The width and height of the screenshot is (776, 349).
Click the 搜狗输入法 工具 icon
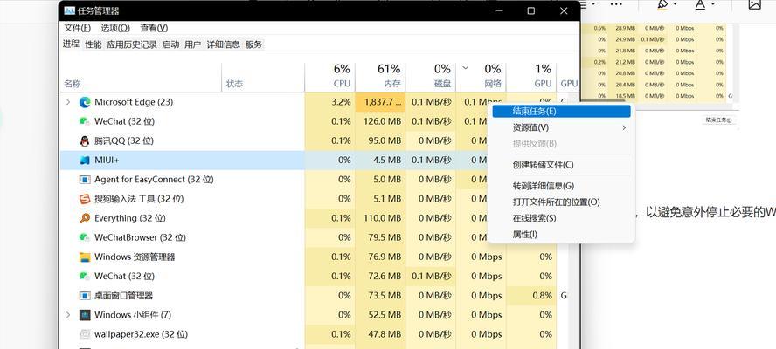point(85,199)
